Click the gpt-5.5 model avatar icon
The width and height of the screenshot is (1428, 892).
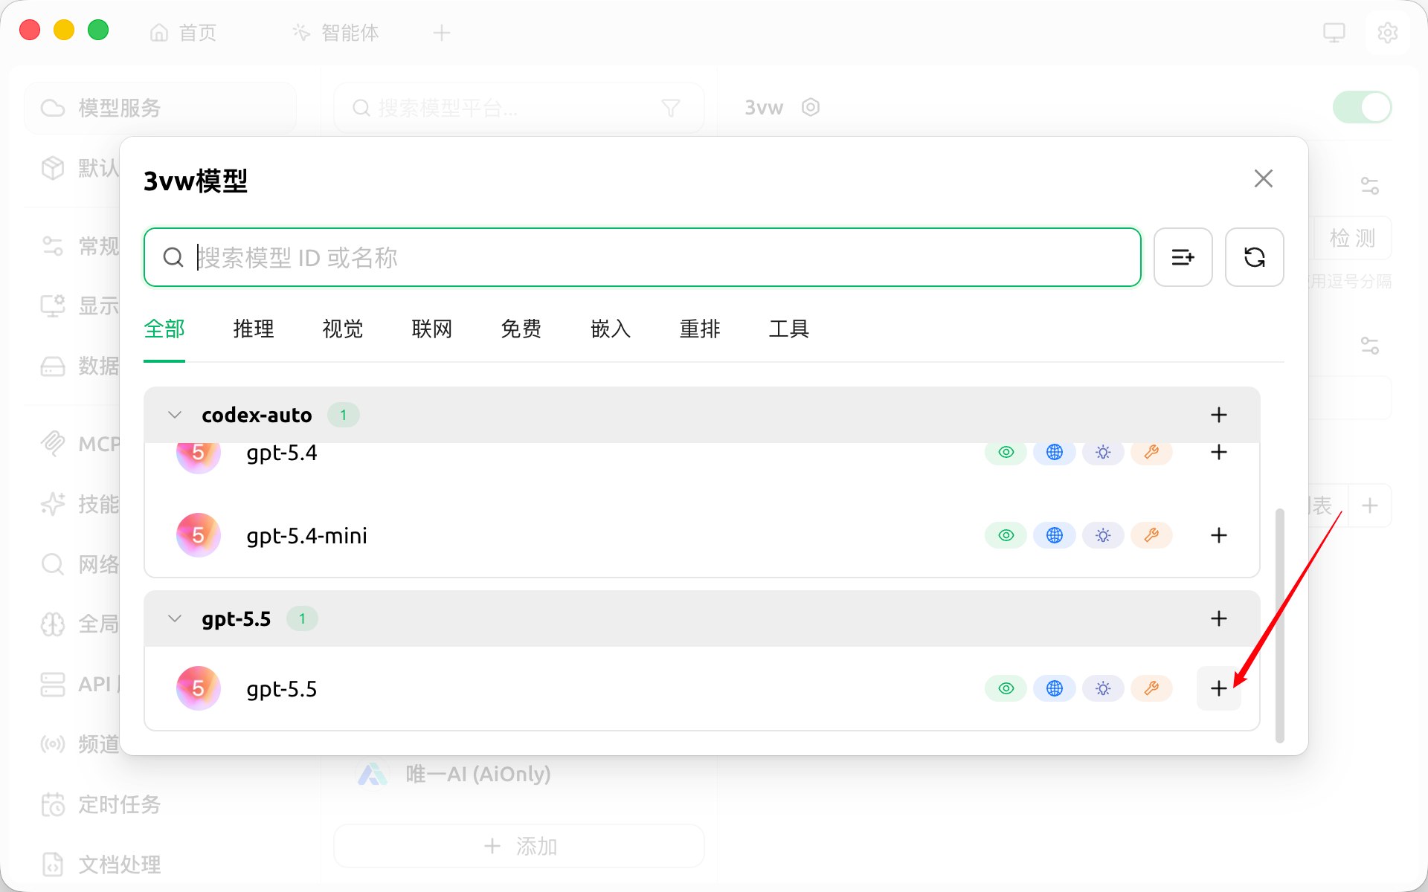[x=198, y=688]
